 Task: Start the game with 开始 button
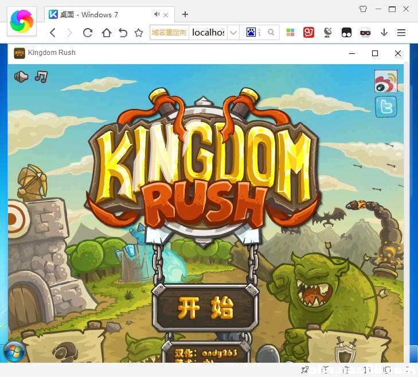[x=205, y=307]
